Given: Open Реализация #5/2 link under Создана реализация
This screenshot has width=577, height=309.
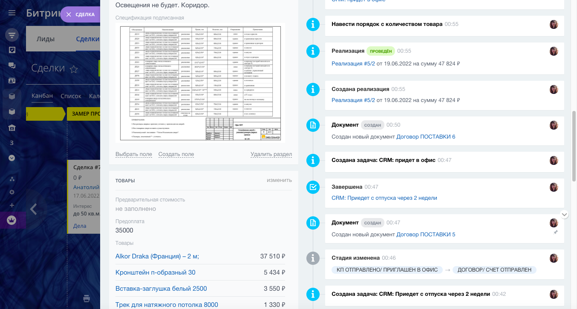Looking at the screenshot, I should pyautogui.click(x=353, y=100).
